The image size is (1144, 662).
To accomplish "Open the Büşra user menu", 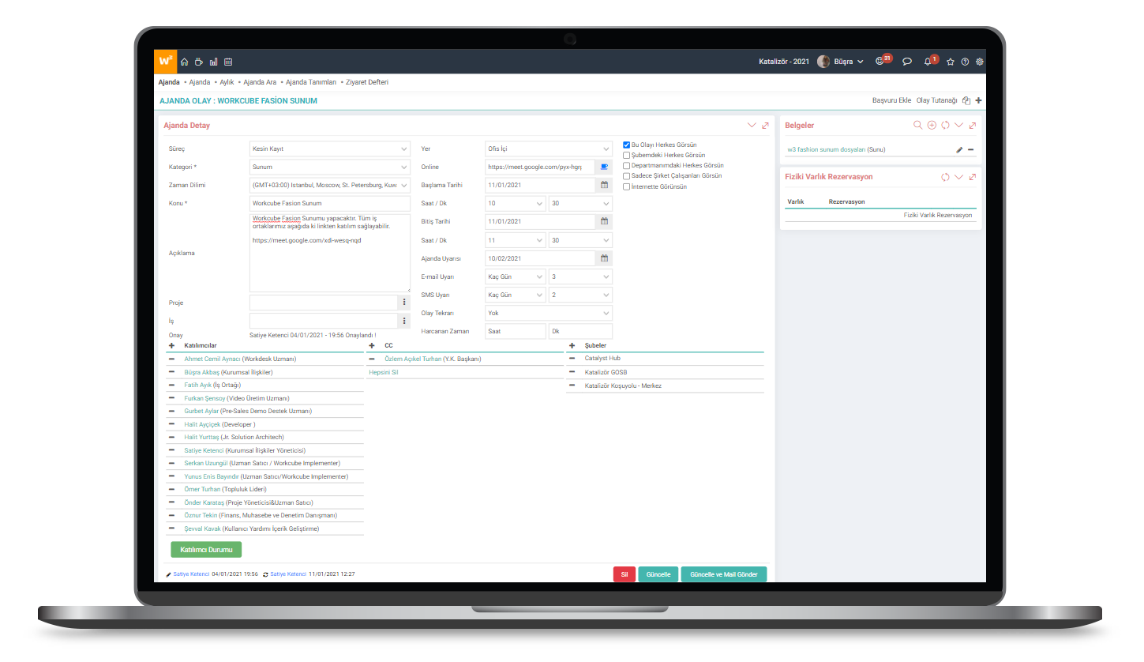I will (x=840, y=62).
